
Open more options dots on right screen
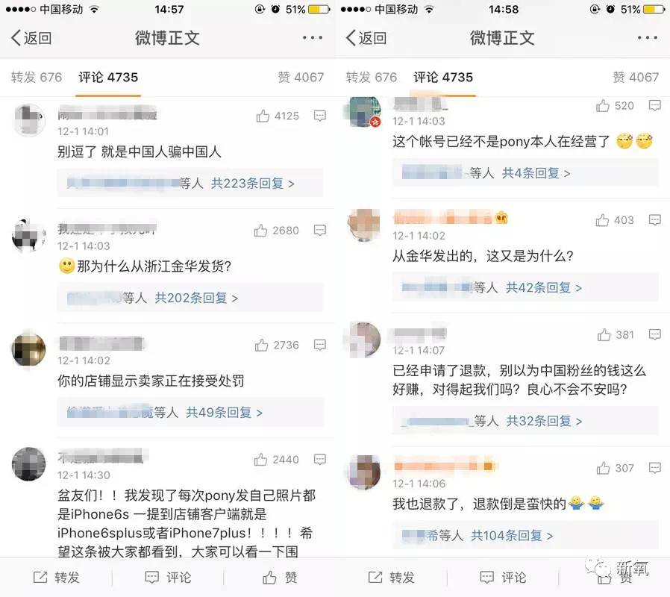click(x=648, y=37)
